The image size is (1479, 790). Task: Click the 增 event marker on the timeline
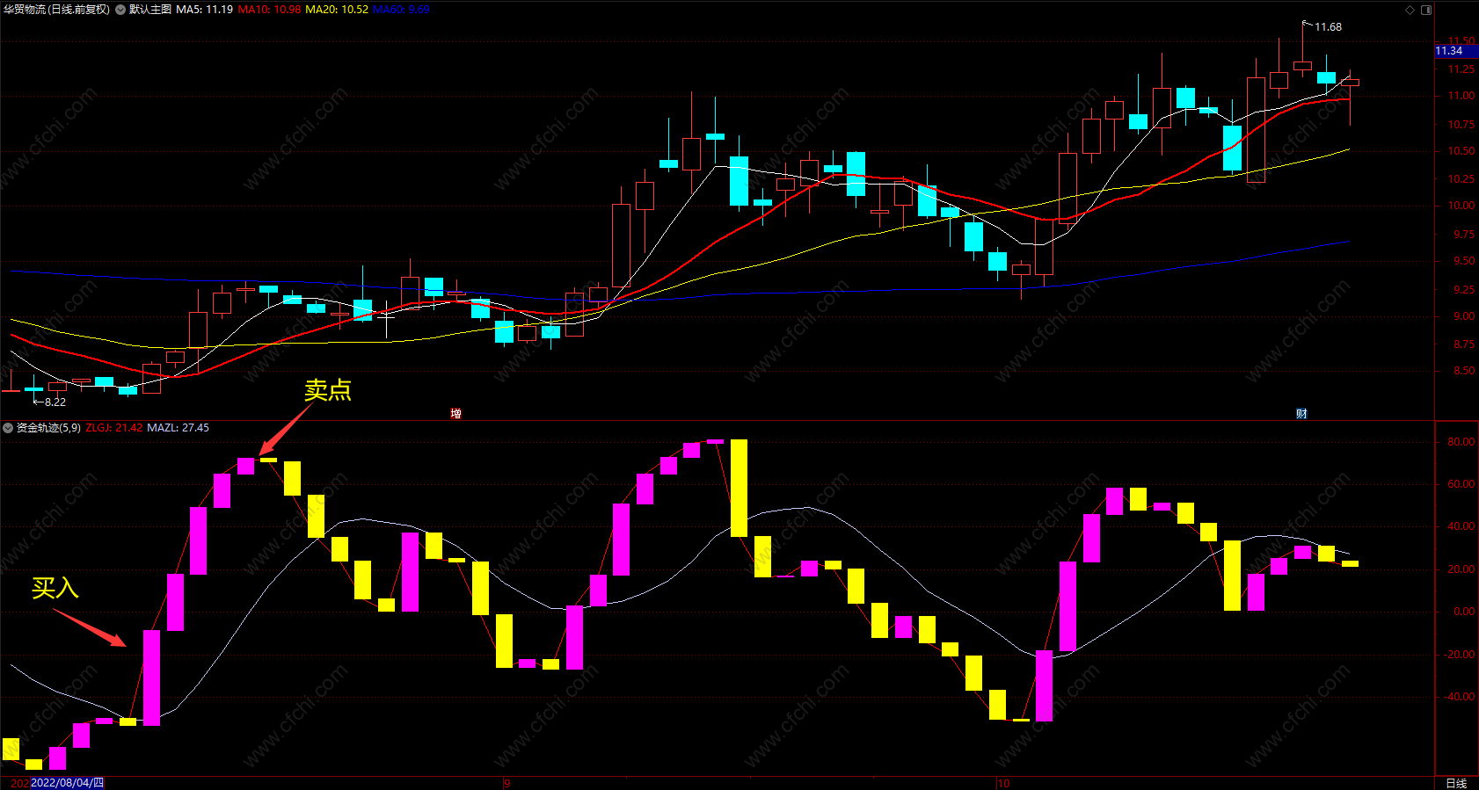(x=455, y=413)
